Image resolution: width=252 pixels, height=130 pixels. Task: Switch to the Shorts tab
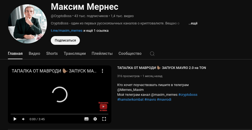point(52,53)
